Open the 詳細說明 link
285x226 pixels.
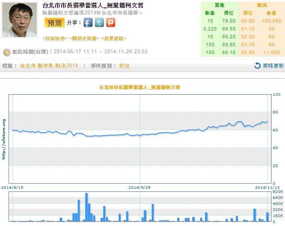click(x=55, y=39)
